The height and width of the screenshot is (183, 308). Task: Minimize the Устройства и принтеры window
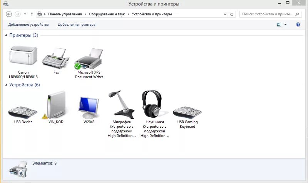coord(280,3)
